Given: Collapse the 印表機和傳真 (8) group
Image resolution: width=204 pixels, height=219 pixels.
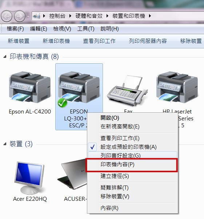Looking at the screenshot, I should (x=5, y=56).
